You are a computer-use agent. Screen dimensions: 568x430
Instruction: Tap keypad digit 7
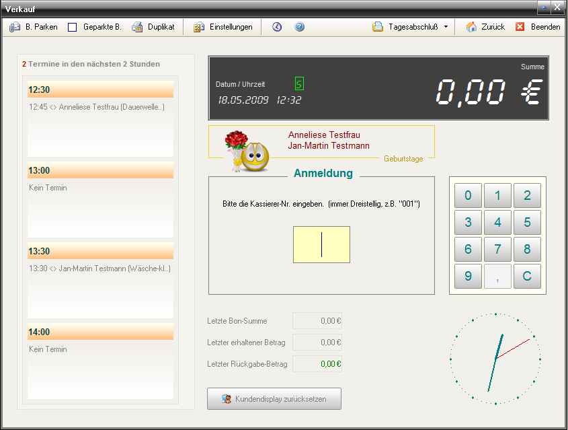497,249
